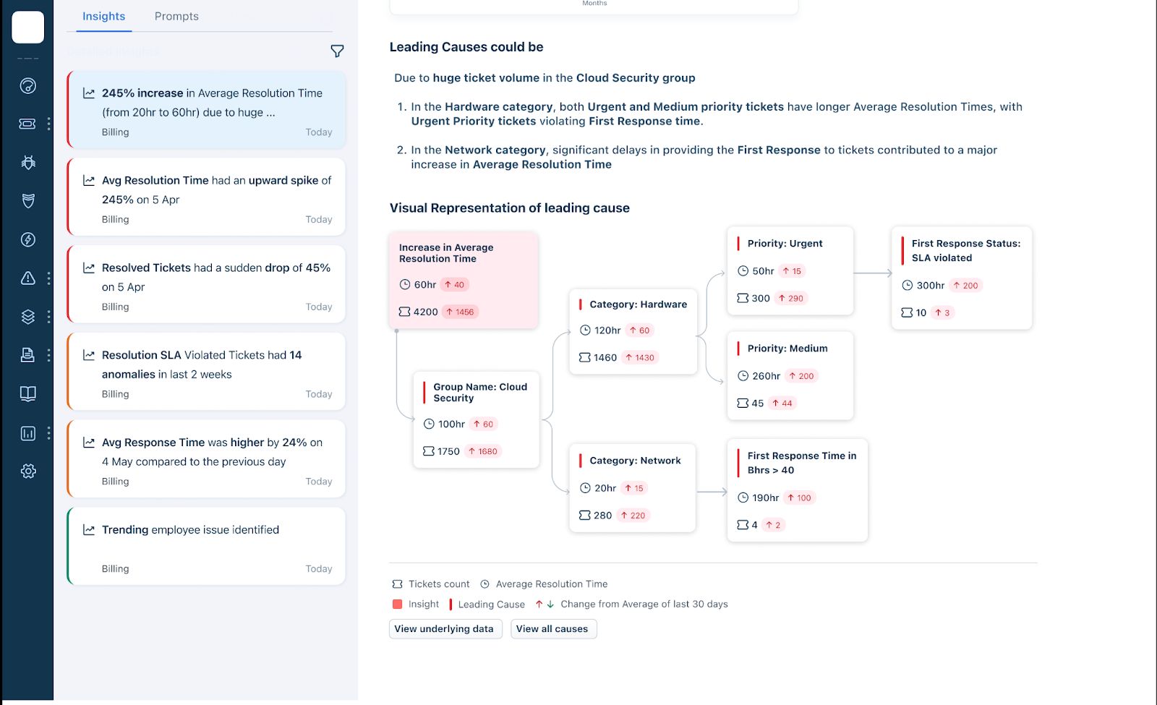Click the filter funnel icon above insights

coord(337,51)
